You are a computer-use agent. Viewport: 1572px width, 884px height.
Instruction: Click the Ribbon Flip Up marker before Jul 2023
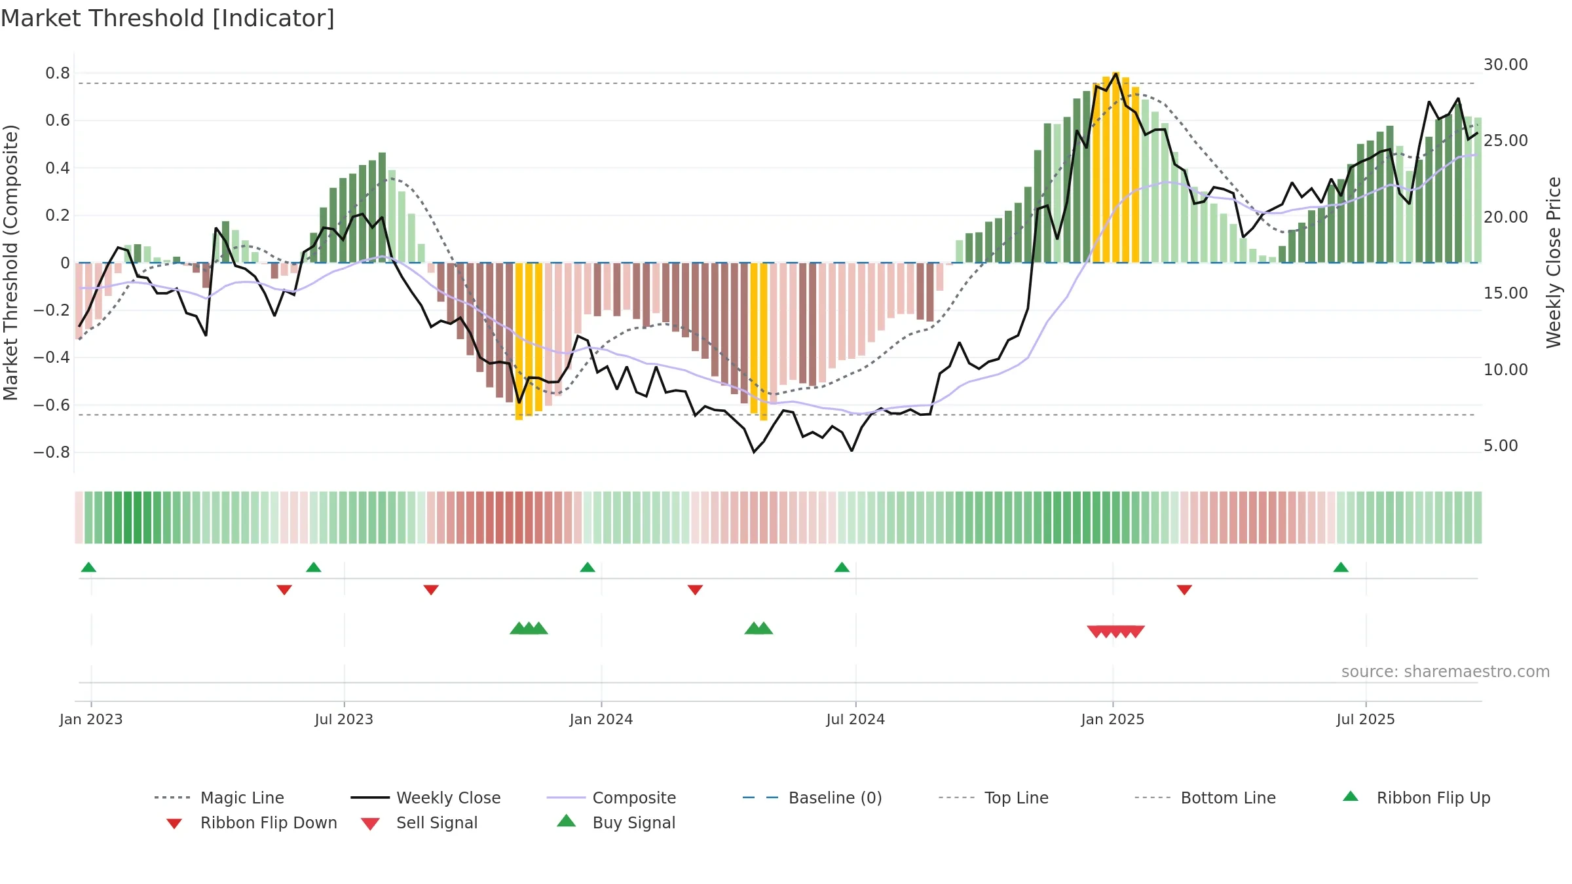(314, 567)
